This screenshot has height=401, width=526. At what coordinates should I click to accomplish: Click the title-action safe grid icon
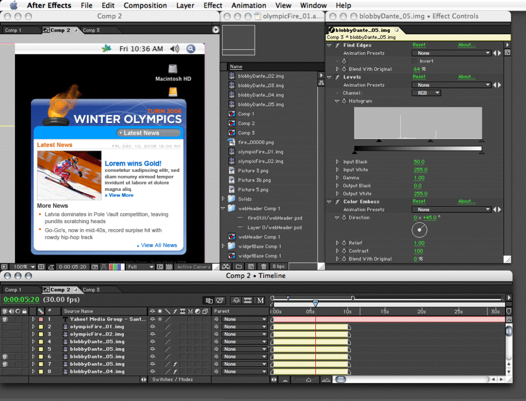[41, 267]
